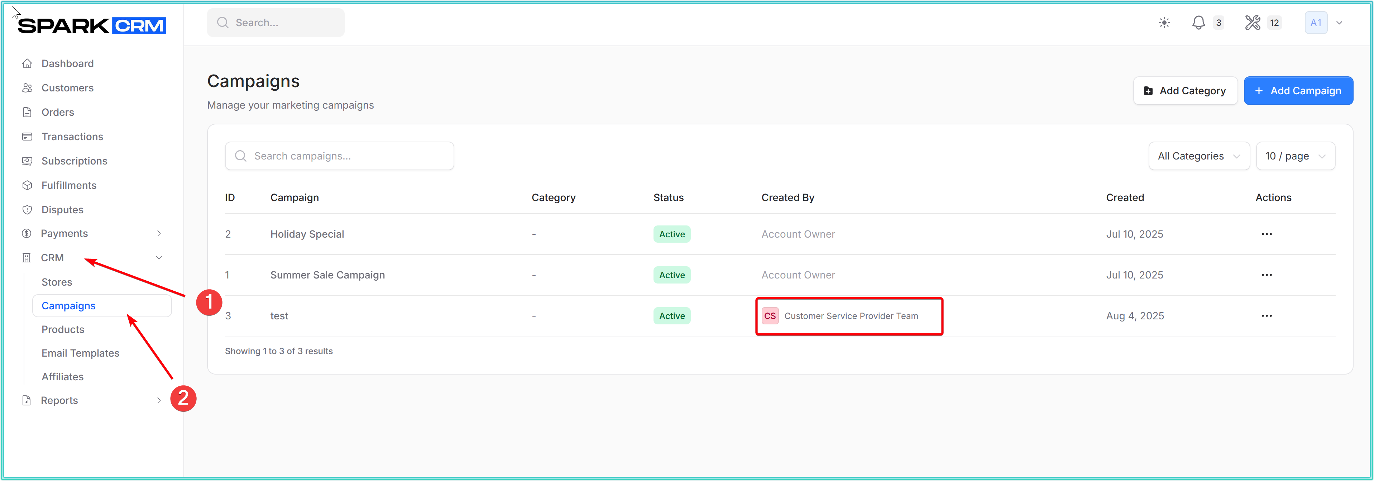Open actions menu for Holiday Special

click(1266, 234)
